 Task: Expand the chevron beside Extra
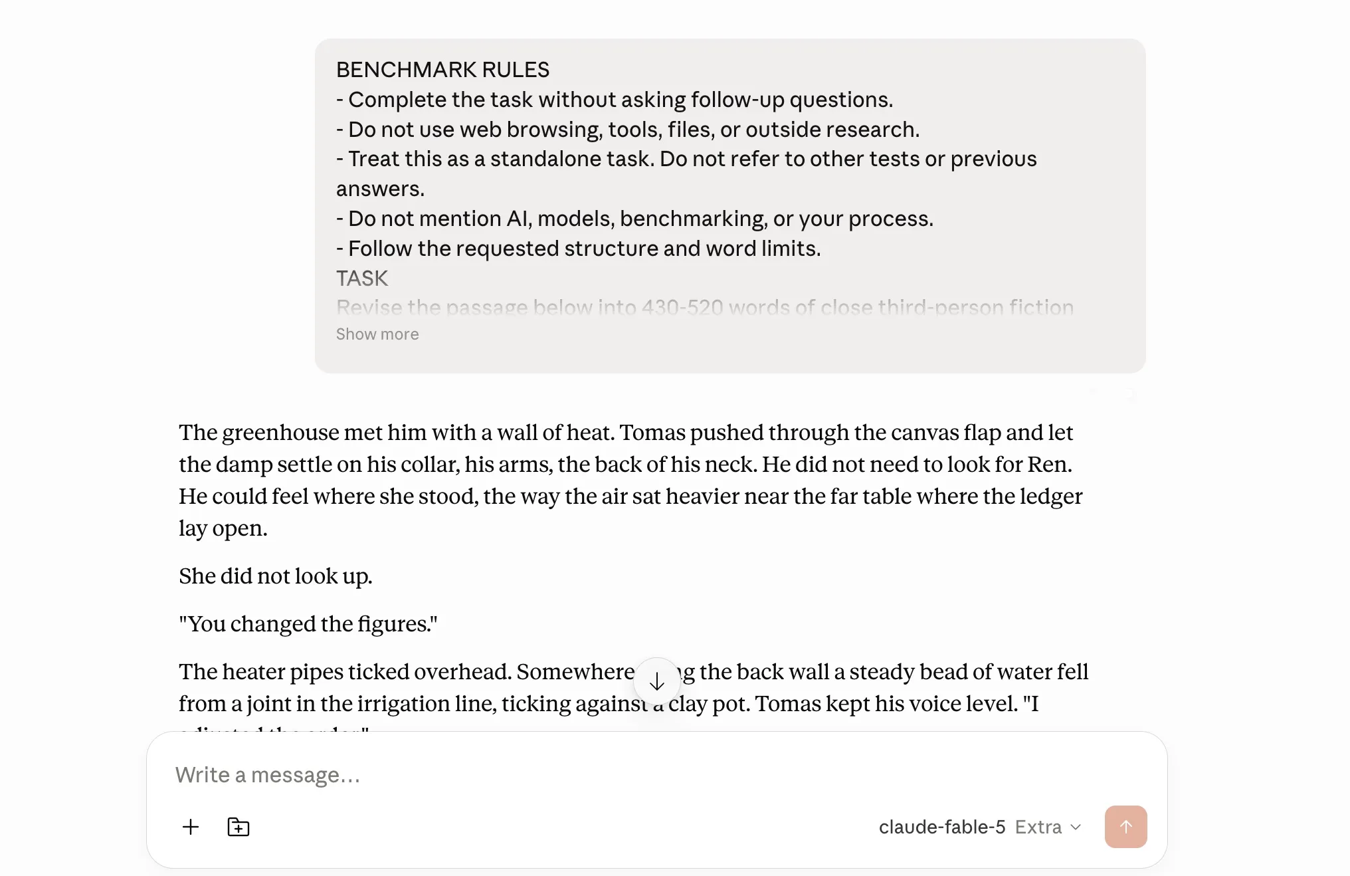[x=1076, y=827]
